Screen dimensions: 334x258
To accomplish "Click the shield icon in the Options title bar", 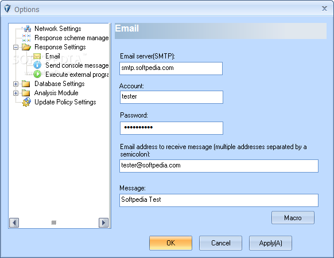I will pyautogui.click(x=7, y=9).
